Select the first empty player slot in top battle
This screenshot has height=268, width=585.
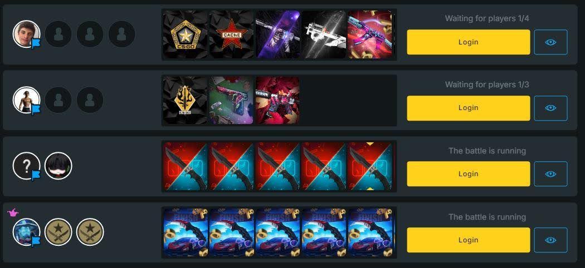[58, 34]
